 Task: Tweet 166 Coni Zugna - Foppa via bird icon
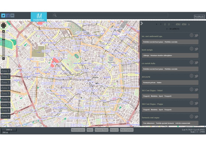[x=196, y=103]
